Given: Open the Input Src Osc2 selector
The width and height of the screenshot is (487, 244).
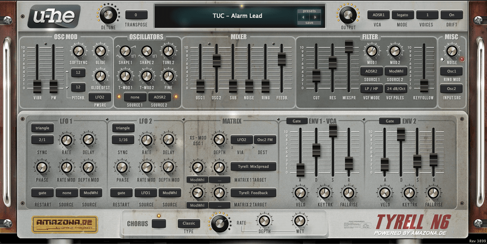Looking at the screenshot, I should click(x=451, y=89).
